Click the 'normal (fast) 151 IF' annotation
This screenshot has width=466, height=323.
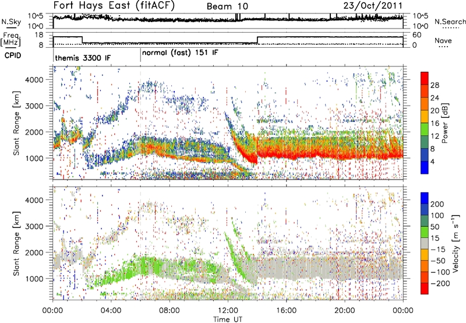(x=180, y=52)
